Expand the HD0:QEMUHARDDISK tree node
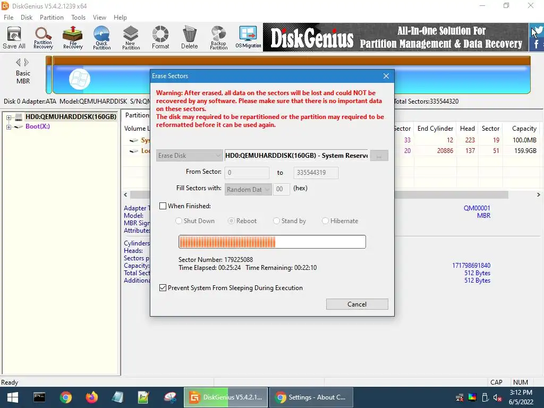Screen dimensions: 544x408 8,117
